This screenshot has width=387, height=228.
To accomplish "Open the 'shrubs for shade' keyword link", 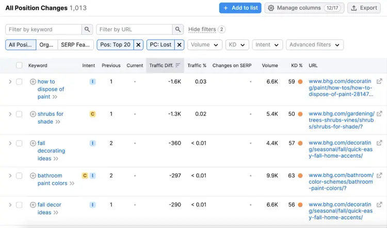I will [x=51, y=118].
